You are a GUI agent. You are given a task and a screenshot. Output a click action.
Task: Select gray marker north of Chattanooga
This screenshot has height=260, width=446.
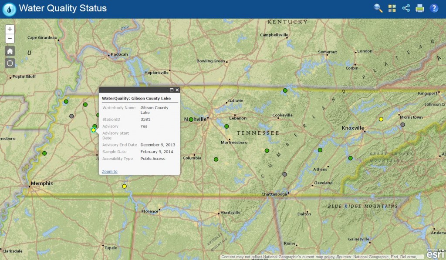click(x=284, y=174)
